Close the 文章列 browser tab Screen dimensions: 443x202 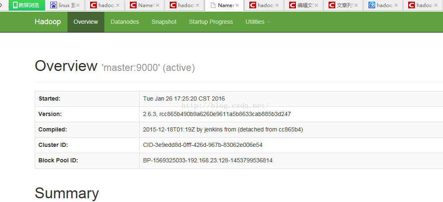[x=356, y=5]
